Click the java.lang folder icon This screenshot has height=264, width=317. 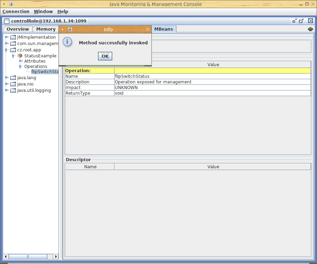click(x=13, y=78)
